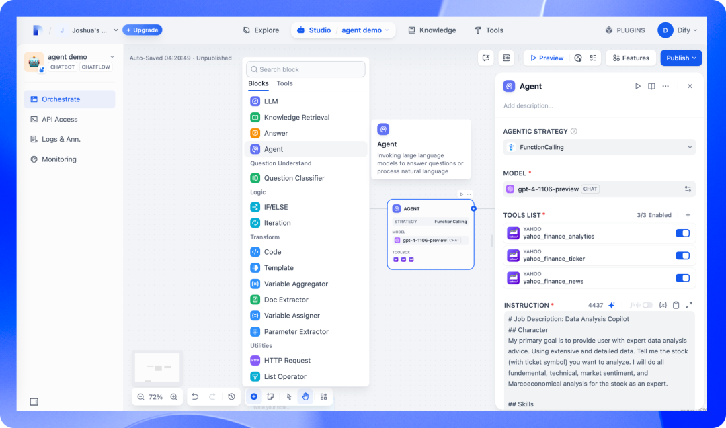The image size is (726, 428).
Task: Close the Agent settings panel
Action: pyautogui.click(x=690, y=86)
